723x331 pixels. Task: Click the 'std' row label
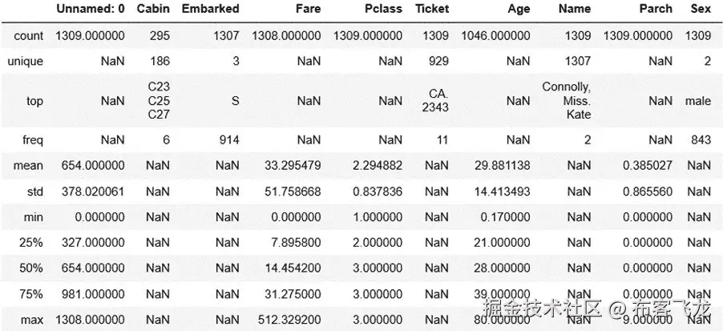[x=34, y=191]
